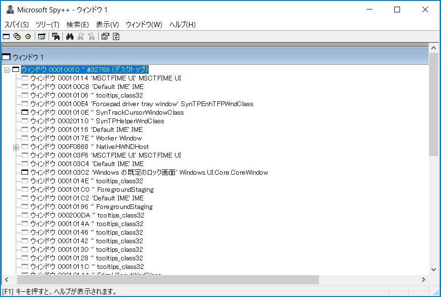
Task: Select row 00010146 tooltips_class32
Action: pos(87,232)
